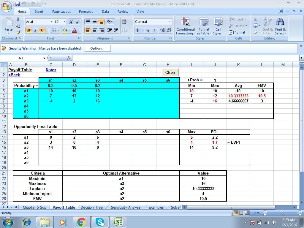This screenshot has height=228, width=304.
Task: Open Fill Color dropdown arrow
Action: coord(69,30)
